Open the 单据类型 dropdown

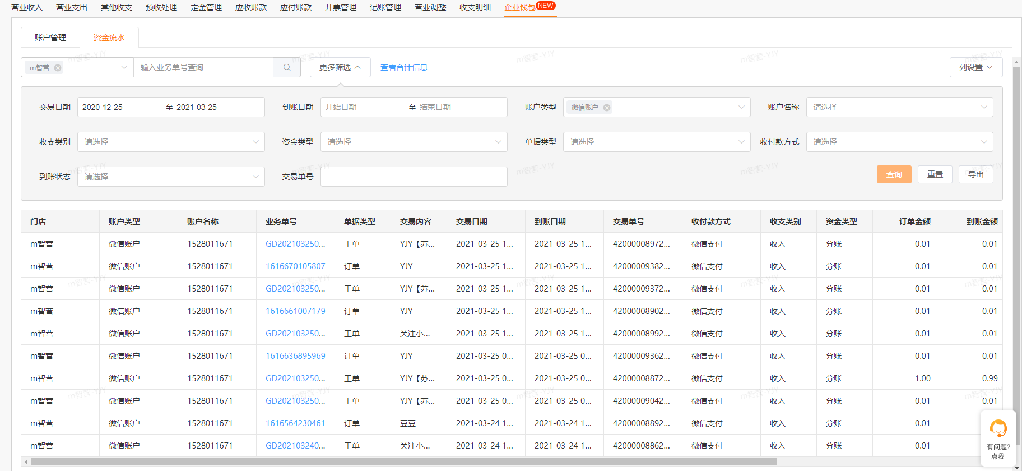pyautogui.click(x=656, y=142)
